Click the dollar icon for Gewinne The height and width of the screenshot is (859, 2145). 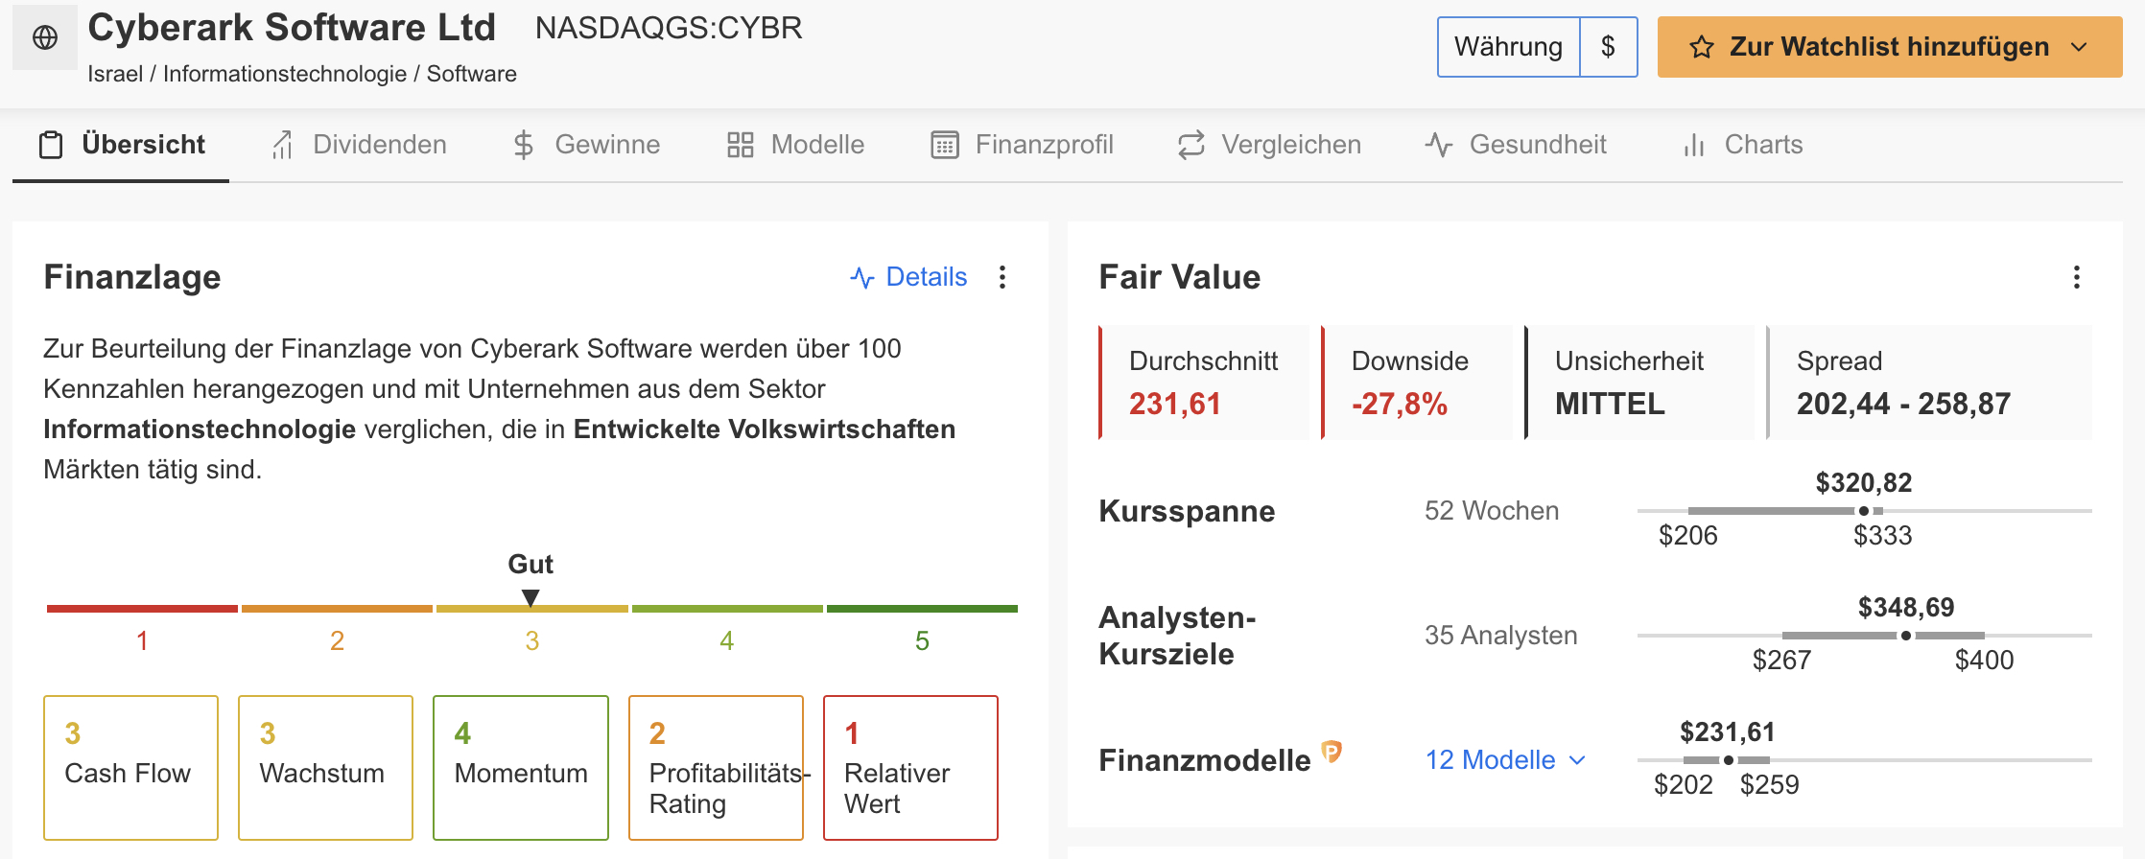pyautogui.click(x=523, y=145)
